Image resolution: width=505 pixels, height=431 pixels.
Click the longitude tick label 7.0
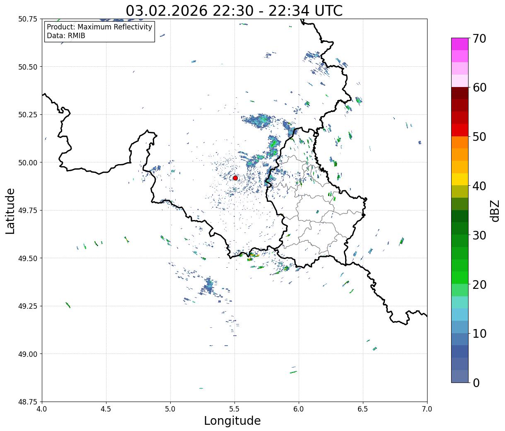pos(427,409)
